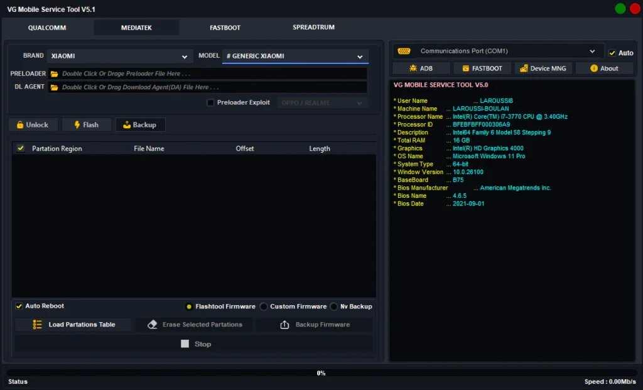Screen dimensions: 643x390
Task: Toggle the Auto port detection checkbox
Action: [x=612, y=53]
